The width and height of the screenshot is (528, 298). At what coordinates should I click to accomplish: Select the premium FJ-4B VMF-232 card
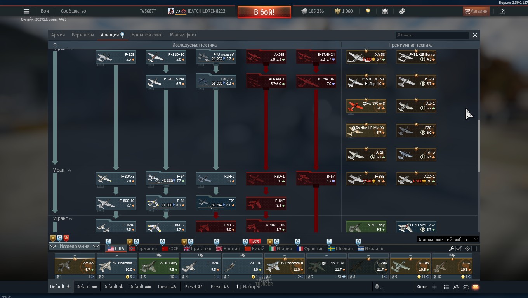tap(416, 227)
